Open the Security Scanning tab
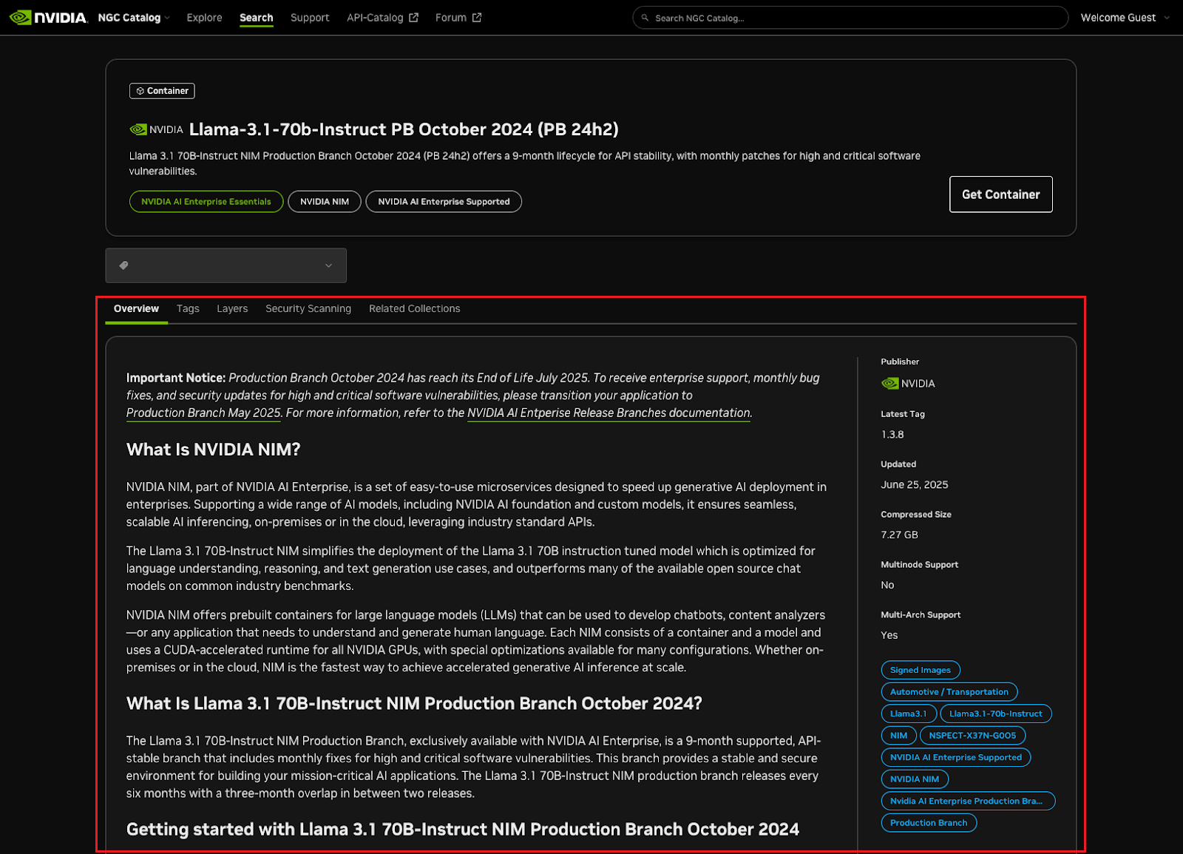Viewport: 1183px width, 854px height. (308, 308)
